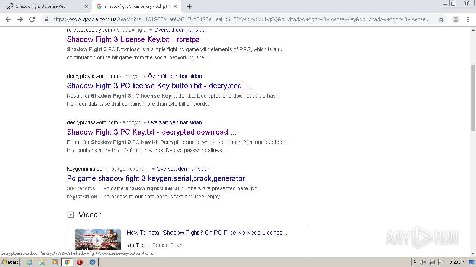Expand dropdown arrow of first decryptpassword.com result
Image resolution: width=476 pixels, height=267 pixels.
145,76
